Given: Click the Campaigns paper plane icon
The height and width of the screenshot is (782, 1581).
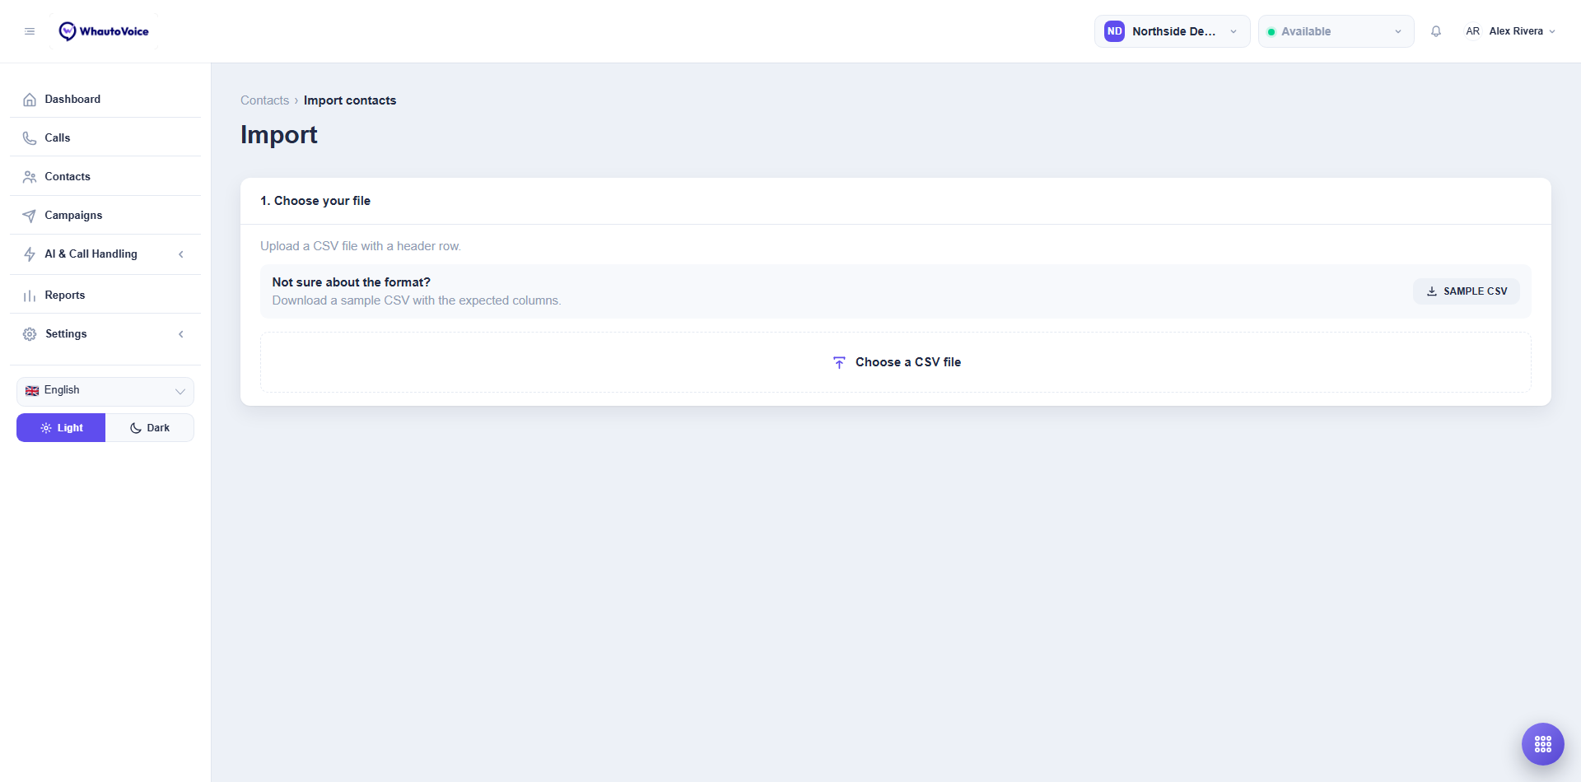Looking at the screenshot, I should tap(30, 216).
